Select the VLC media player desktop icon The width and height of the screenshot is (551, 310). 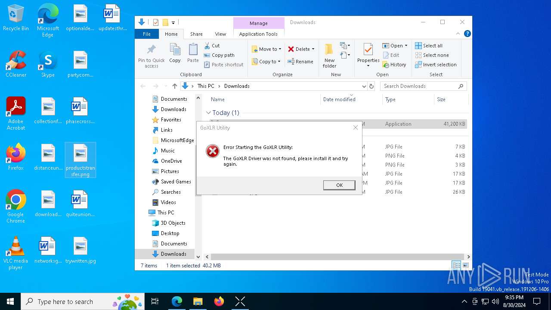point(15,253)
